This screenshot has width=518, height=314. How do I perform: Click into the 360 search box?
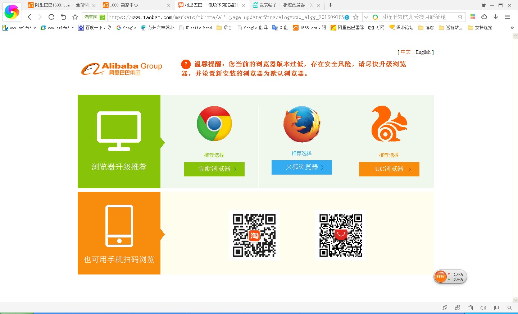[x=417, y=17]
